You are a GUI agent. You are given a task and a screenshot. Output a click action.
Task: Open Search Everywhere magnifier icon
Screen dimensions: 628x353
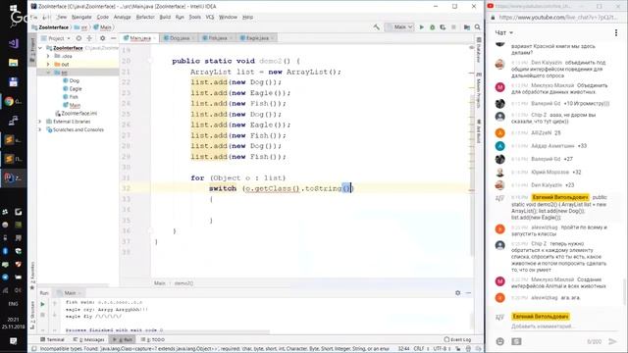[x=478, y=27]
